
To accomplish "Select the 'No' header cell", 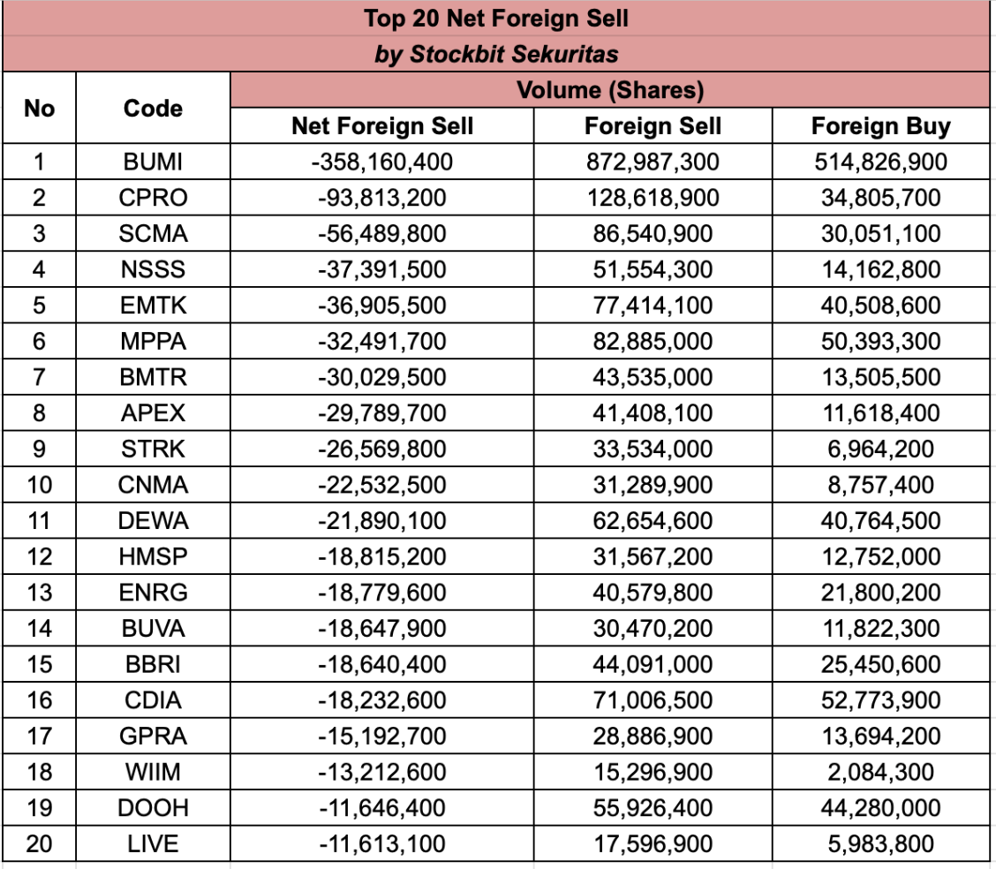I will [x=39, y=109].
